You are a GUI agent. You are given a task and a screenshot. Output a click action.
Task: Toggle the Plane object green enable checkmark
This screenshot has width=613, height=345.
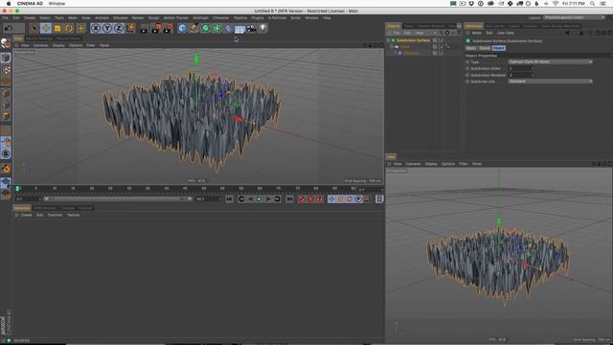442,47
